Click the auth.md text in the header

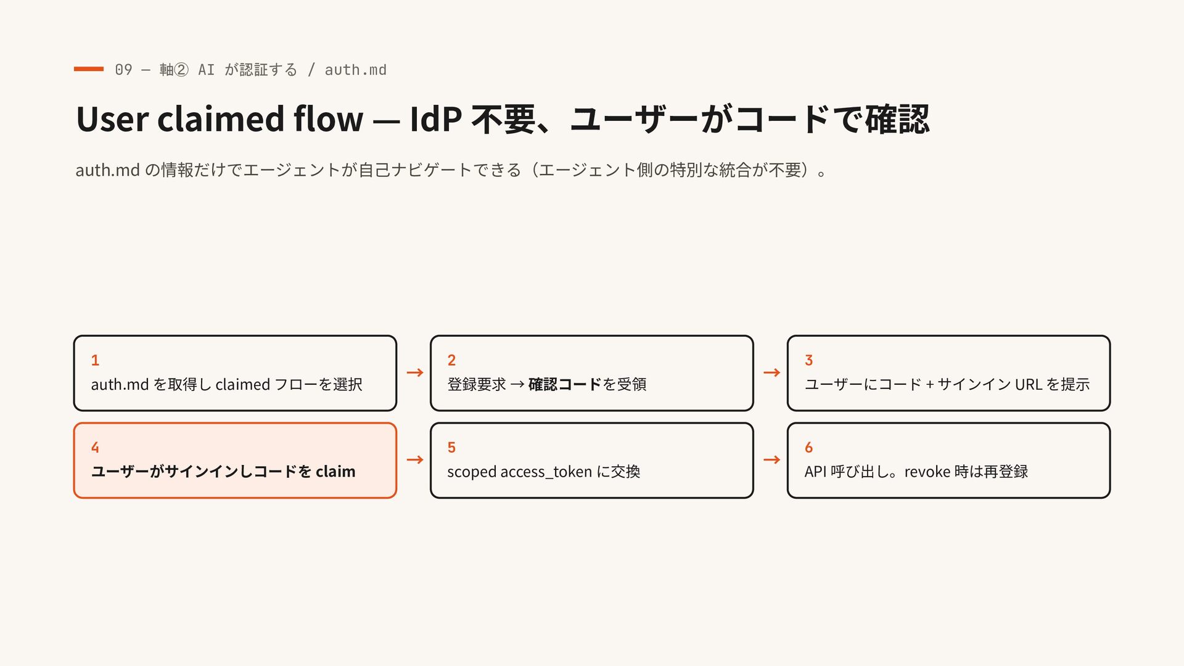click(x=356, y=70)
